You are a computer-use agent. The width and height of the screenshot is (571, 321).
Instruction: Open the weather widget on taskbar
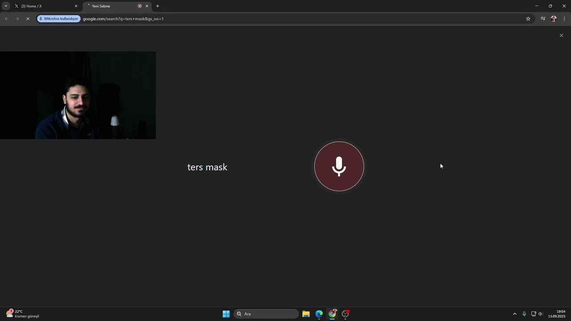coord(23,314)
